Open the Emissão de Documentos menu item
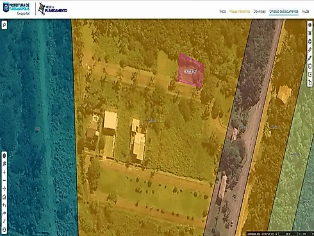 pos(284,12)
